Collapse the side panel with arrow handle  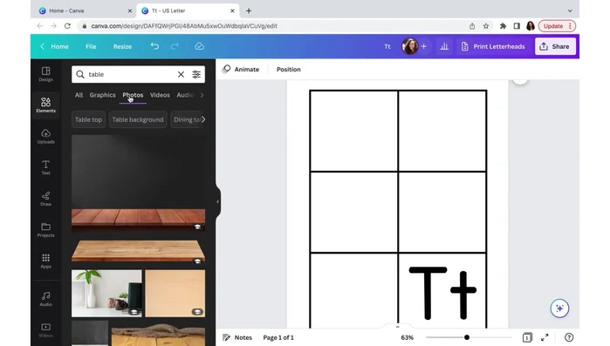(x=218, y=201)
